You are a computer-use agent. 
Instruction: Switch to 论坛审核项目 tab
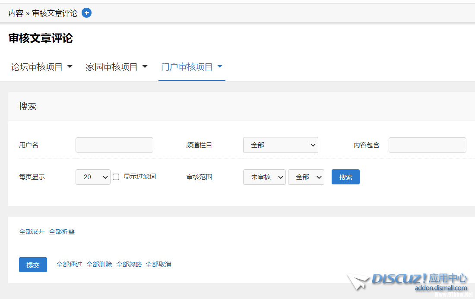(x=37, y=67)
